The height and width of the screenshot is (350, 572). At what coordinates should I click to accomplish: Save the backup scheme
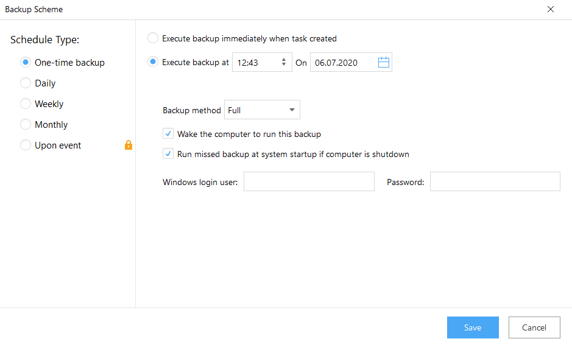click(473, 327)
